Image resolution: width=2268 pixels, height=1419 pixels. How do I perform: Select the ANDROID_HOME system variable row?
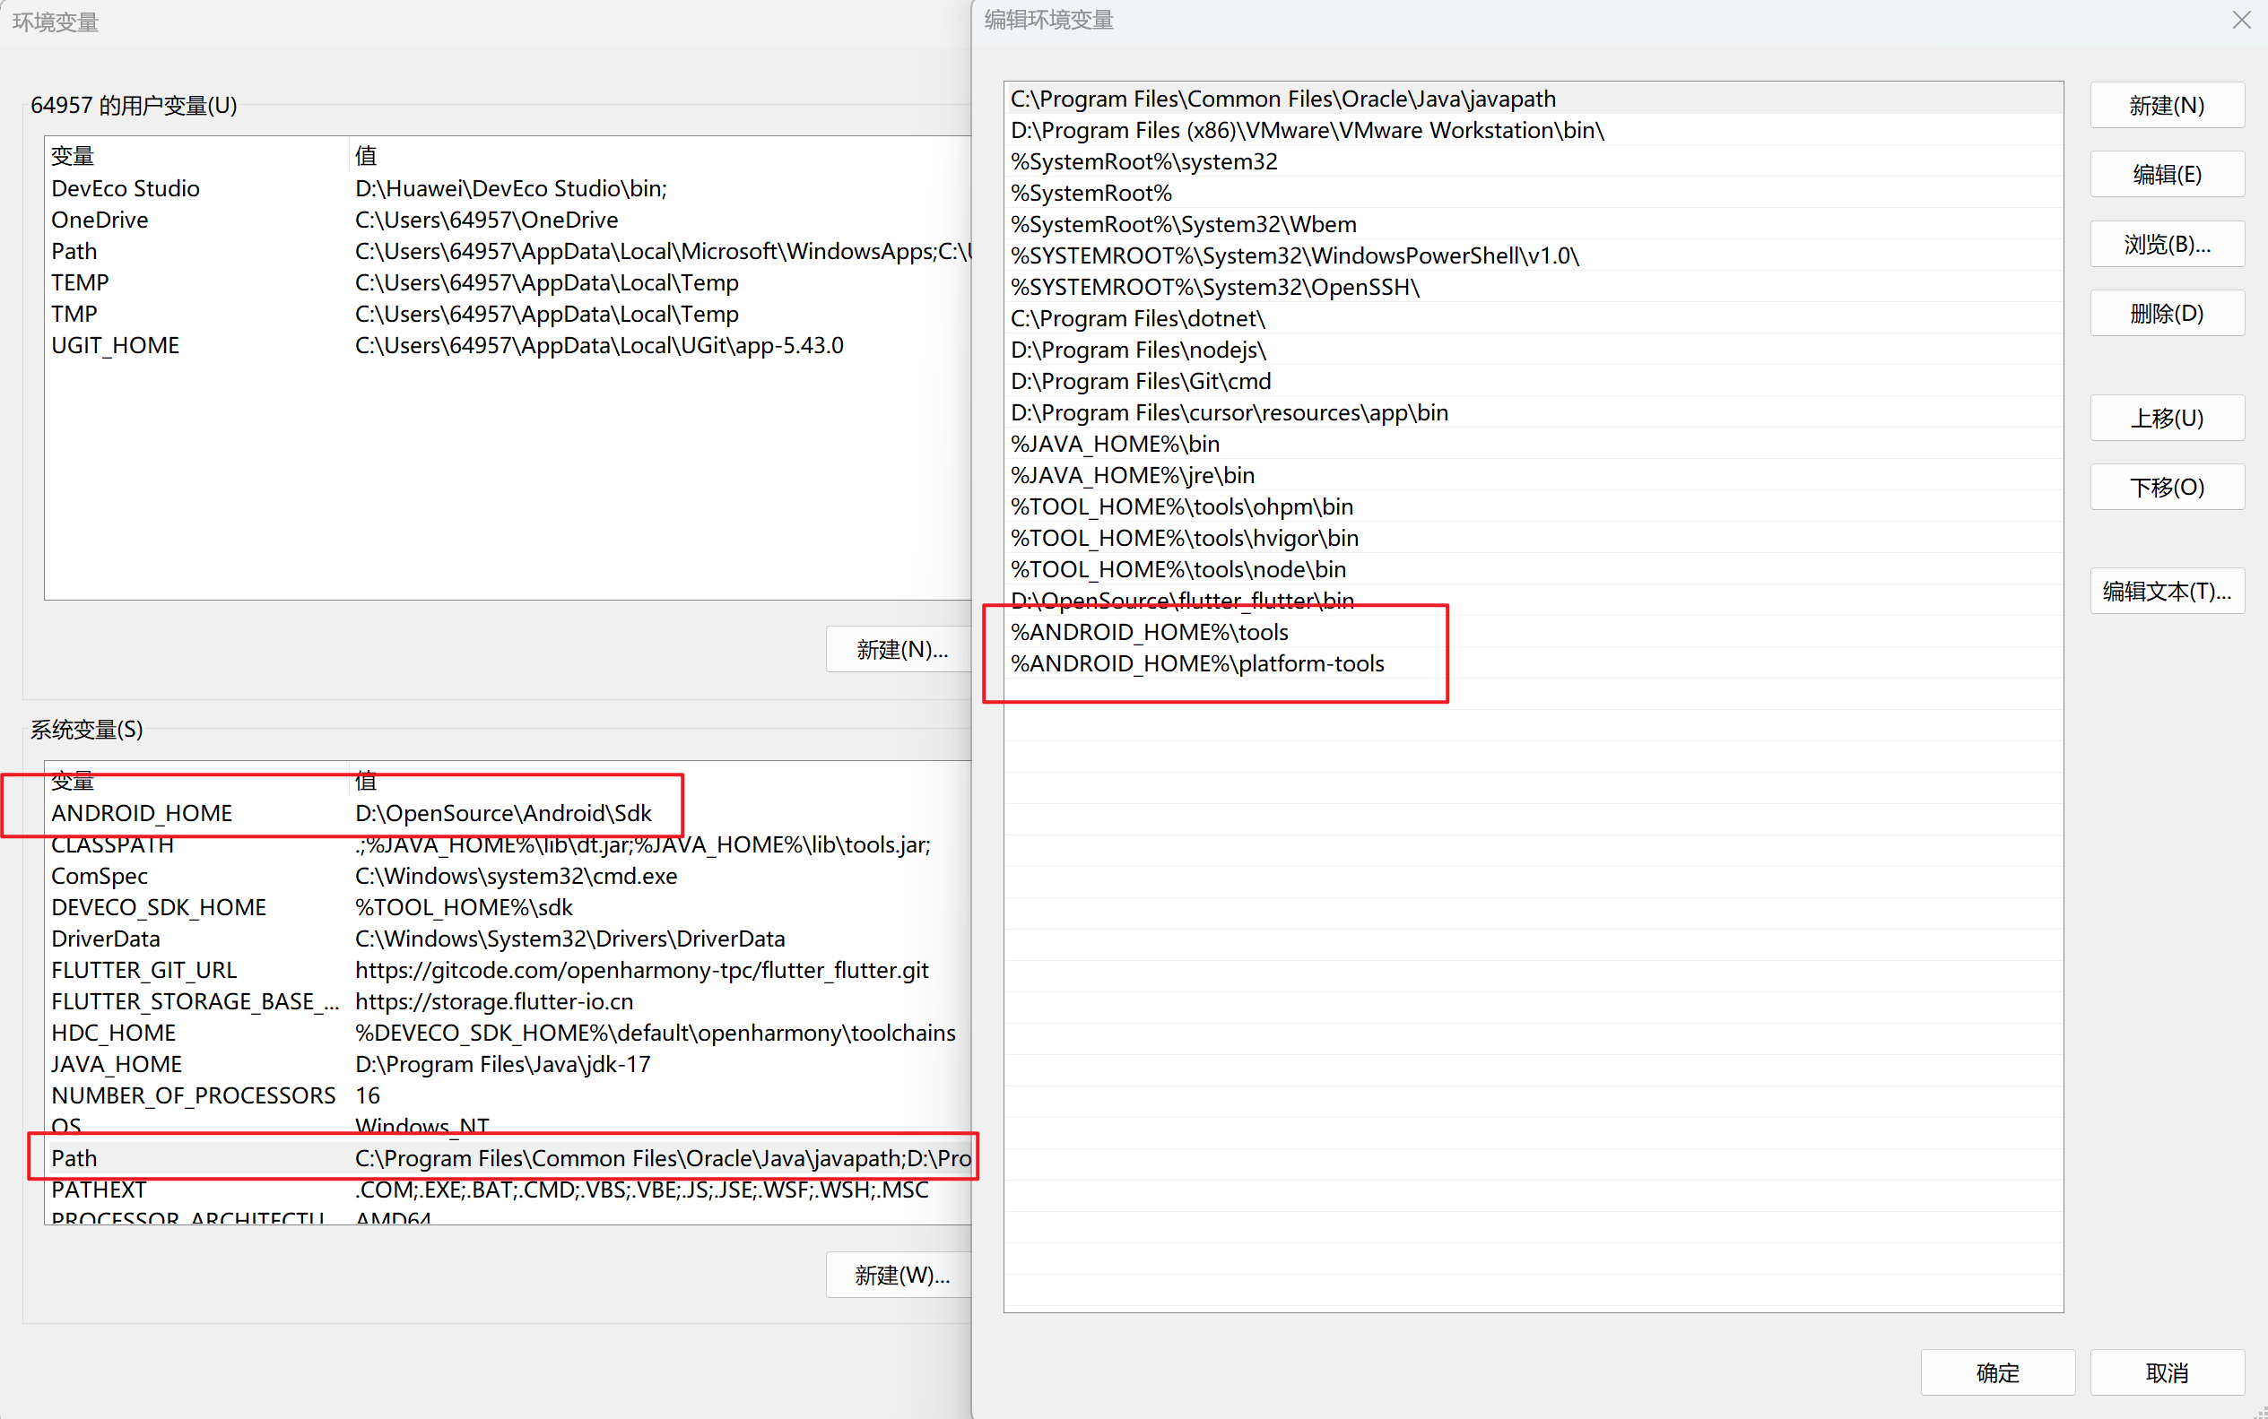pos(141,813)
